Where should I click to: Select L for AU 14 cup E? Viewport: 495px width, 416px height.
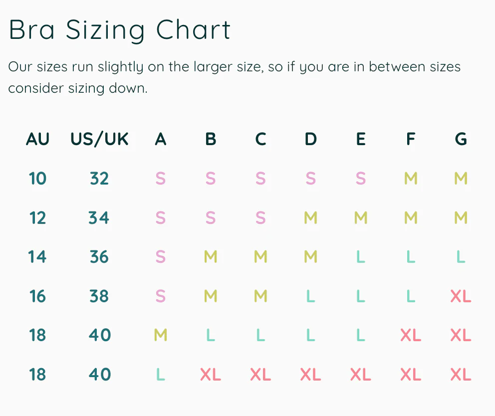point(360,257)
